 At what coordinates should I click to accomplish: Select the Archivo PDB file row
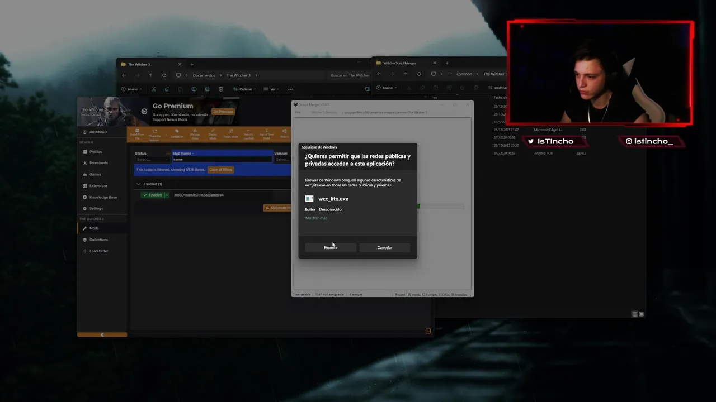tap(540, 153)
